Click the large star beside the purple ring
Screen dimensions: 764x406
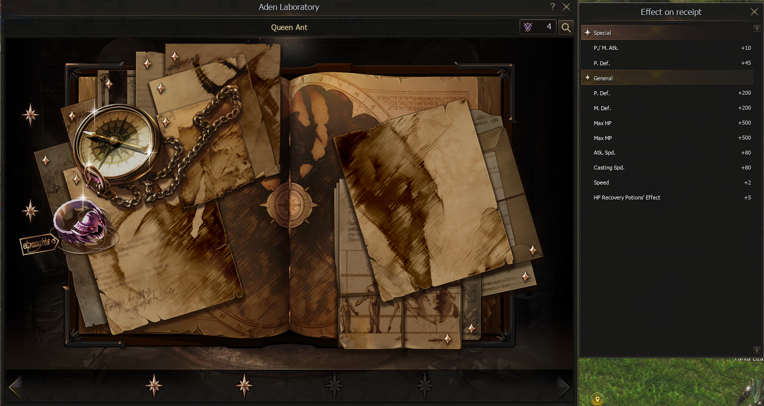coord(30,211)
